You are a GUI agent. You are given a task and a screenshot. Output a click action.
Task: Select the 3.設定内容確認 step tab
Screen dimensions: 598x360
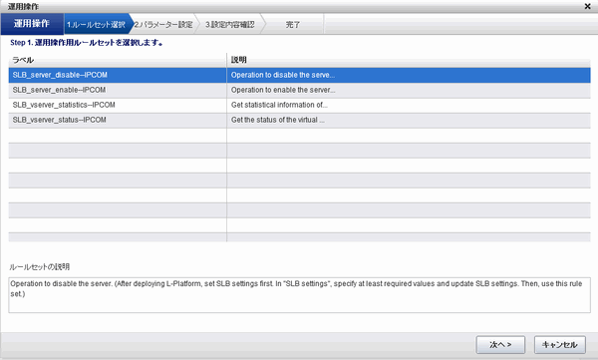coord(229,25)
